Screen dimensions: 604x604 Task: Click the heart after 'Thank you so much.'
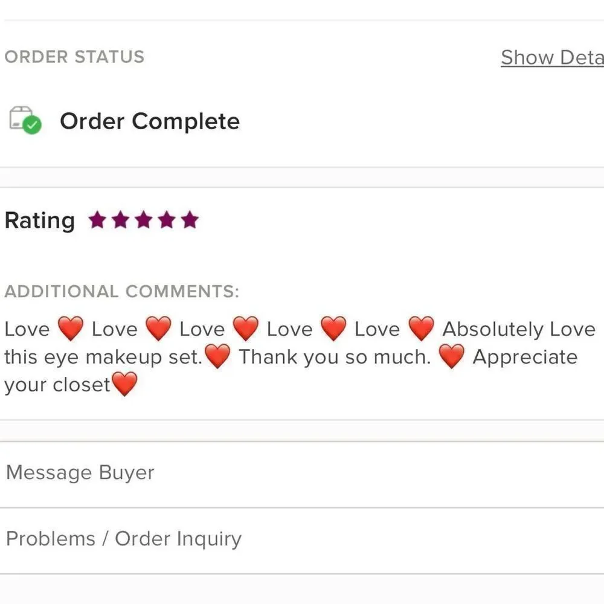[x=452, y=356]
